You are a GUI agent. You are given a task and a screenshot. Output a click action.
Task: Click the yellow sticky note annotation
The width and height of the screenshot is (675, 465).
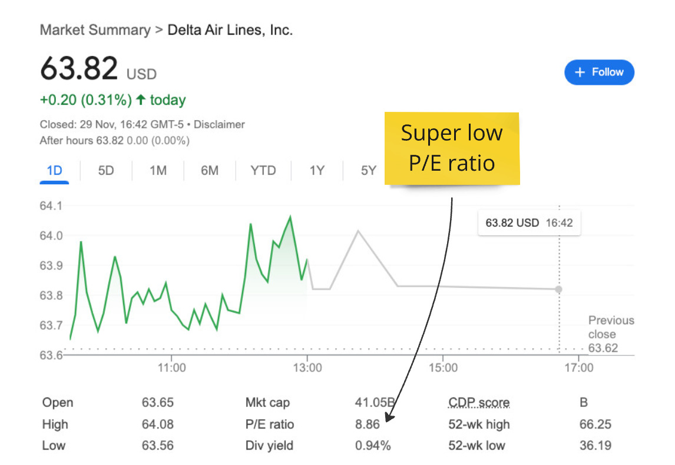[x=452, y=148]
